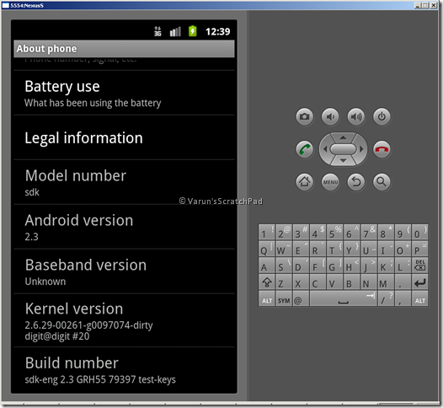Select the Android version row

click(124, 227)
